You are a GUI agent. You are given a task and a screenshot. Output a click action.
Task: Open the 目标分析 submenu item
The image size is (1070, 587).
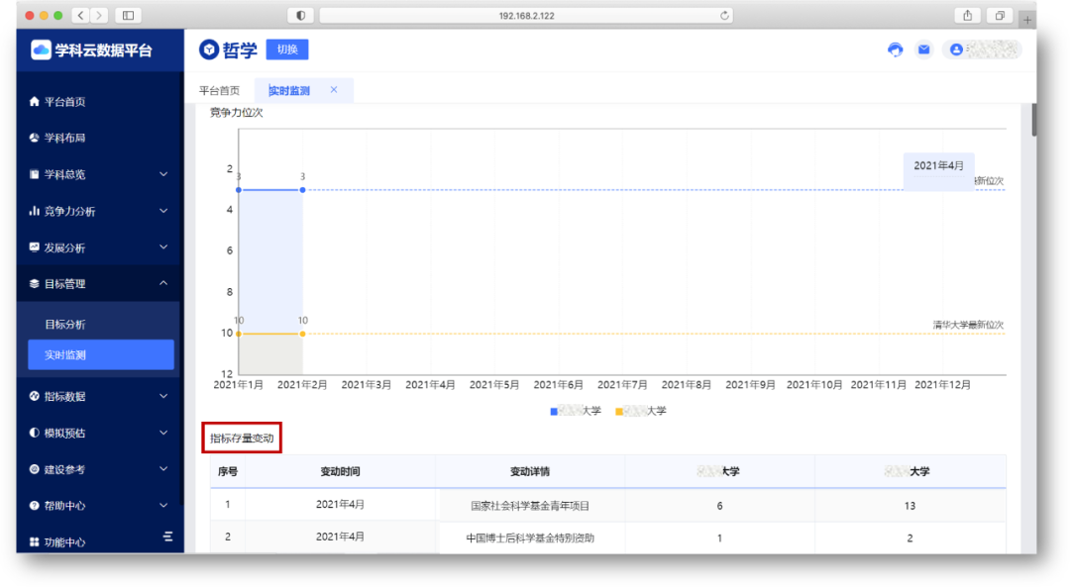click(64, 325)
